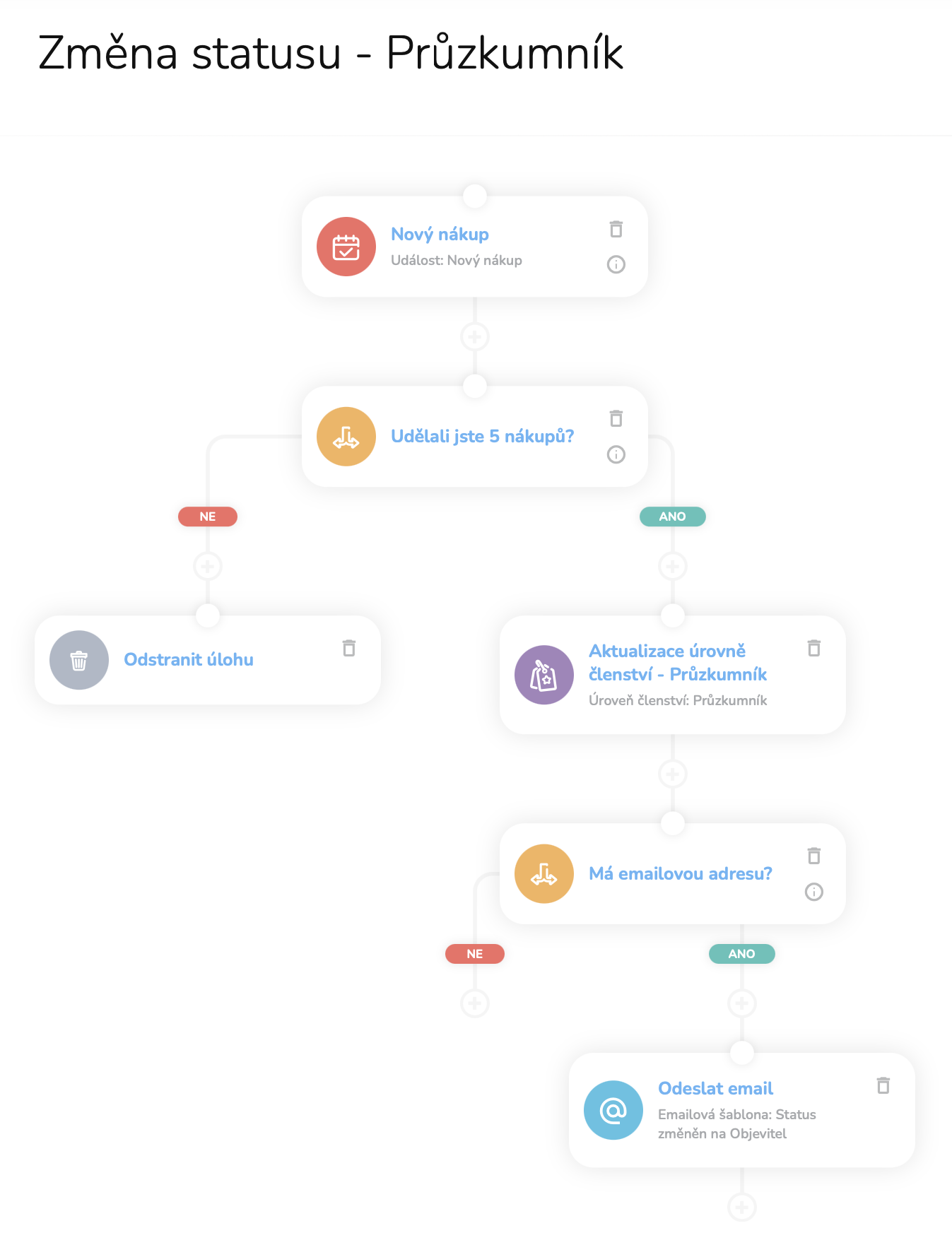Delete the Udělali jste 5 nákupů? condition
The width and height of the screenshot is (952, 1233).
pos(616,418)
